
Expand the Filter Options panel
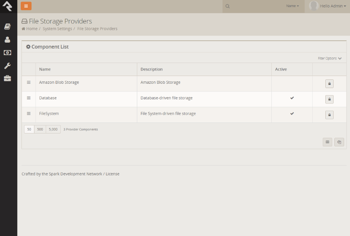[330, 58]
